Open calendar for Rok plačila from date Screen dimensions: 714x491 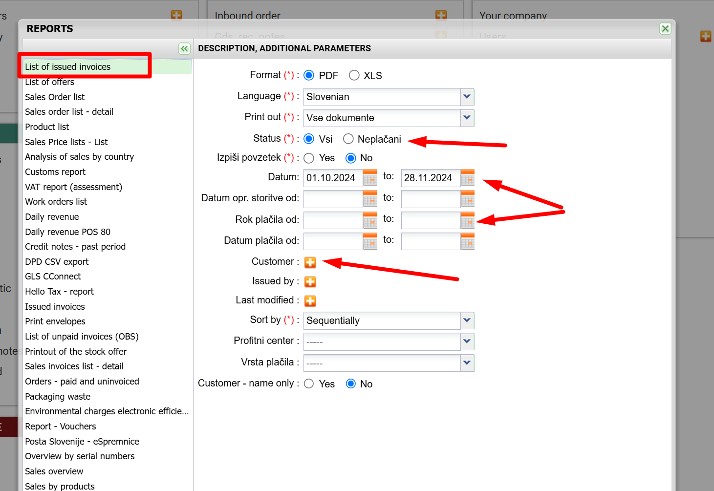[370, 220]
